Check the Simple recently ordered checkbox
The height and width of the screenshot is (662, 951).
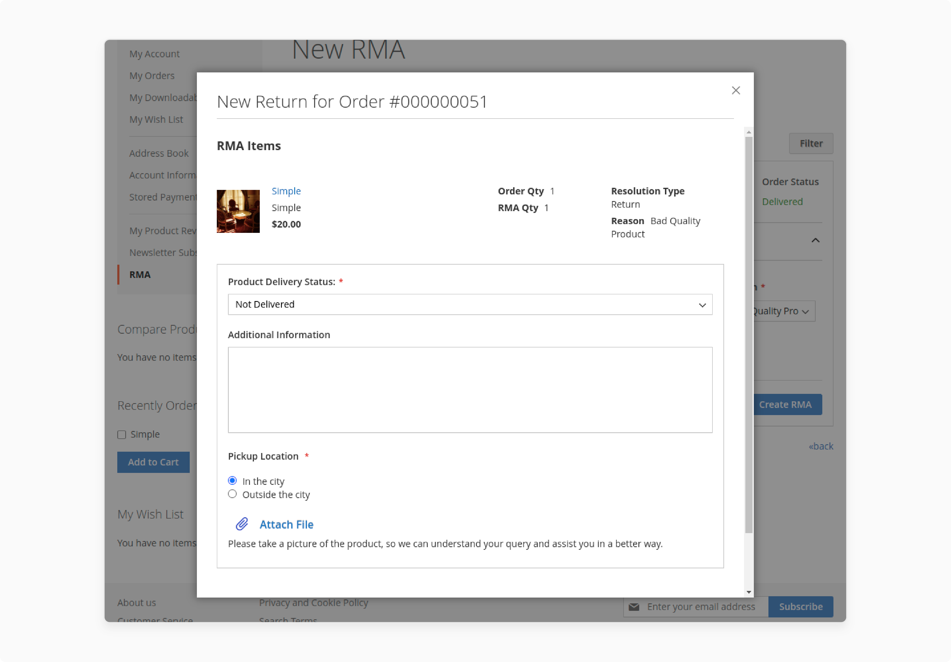point(122,435)
